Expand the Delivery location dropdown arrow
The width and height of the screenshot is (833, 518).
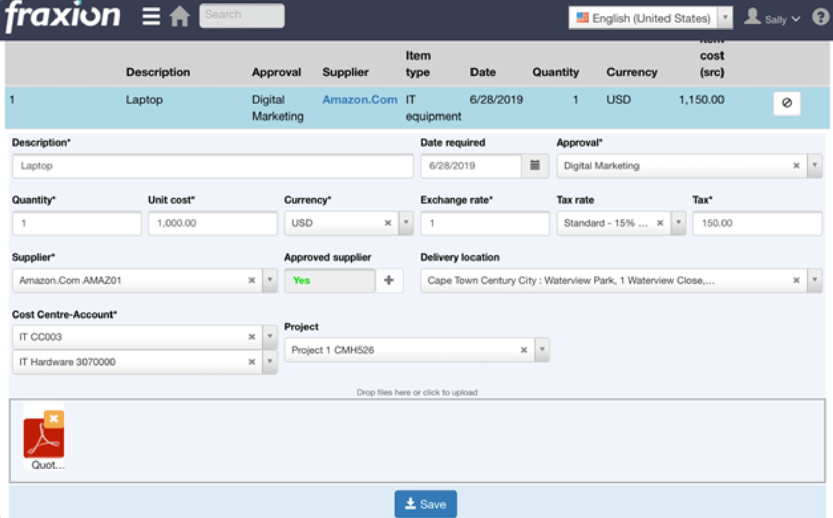pyautogui.click(x=815, y=280)
